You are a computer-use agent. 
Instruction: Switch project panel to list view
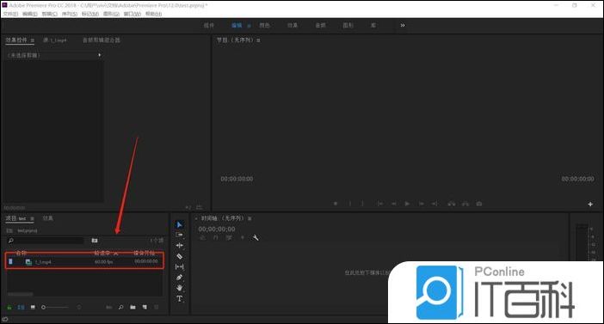22,308
